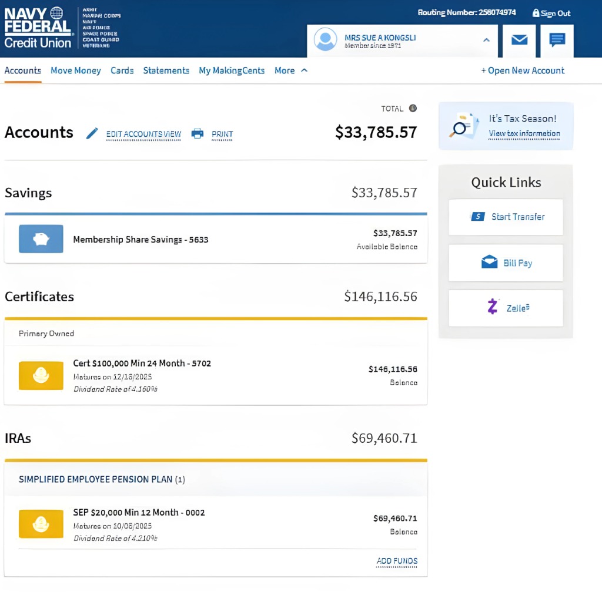This screenshot has width=602, height=592.
Task: Open the Cards menu
Action: (122, 70)
